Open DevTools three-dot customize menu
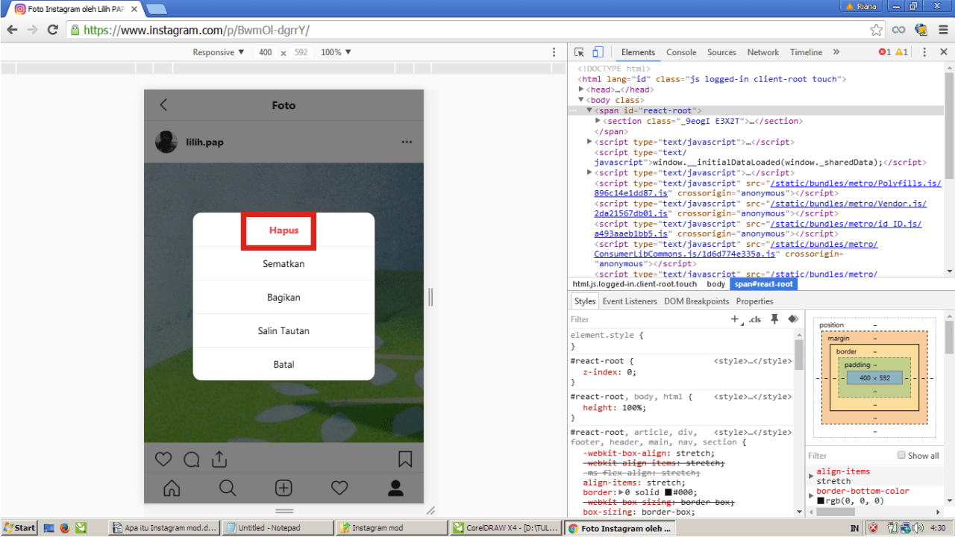The image size is (955, 537). 924,52
